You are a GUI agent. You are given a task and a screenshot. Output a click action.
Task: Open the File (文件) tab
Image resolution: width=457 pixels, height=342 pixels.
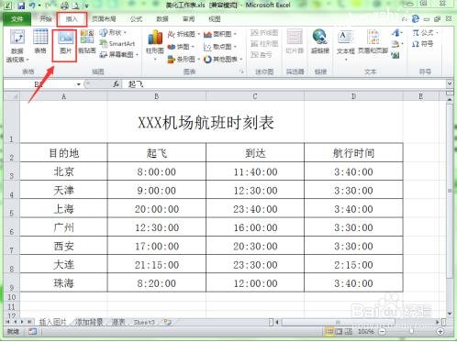[x=17, y=19]
